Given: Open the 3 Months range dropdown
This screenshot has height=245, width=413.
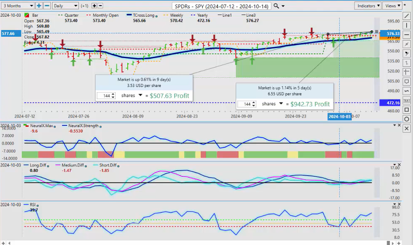Looking at the screenshot, I should coord(18,5).
